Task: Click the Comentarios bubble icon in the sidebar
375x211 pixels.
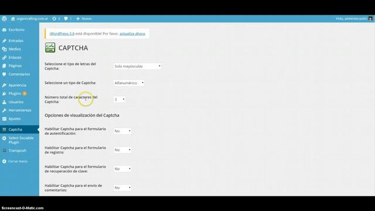Action: pos(4,74)
